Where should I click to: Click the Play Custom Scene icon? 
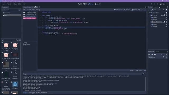(164, 4)
